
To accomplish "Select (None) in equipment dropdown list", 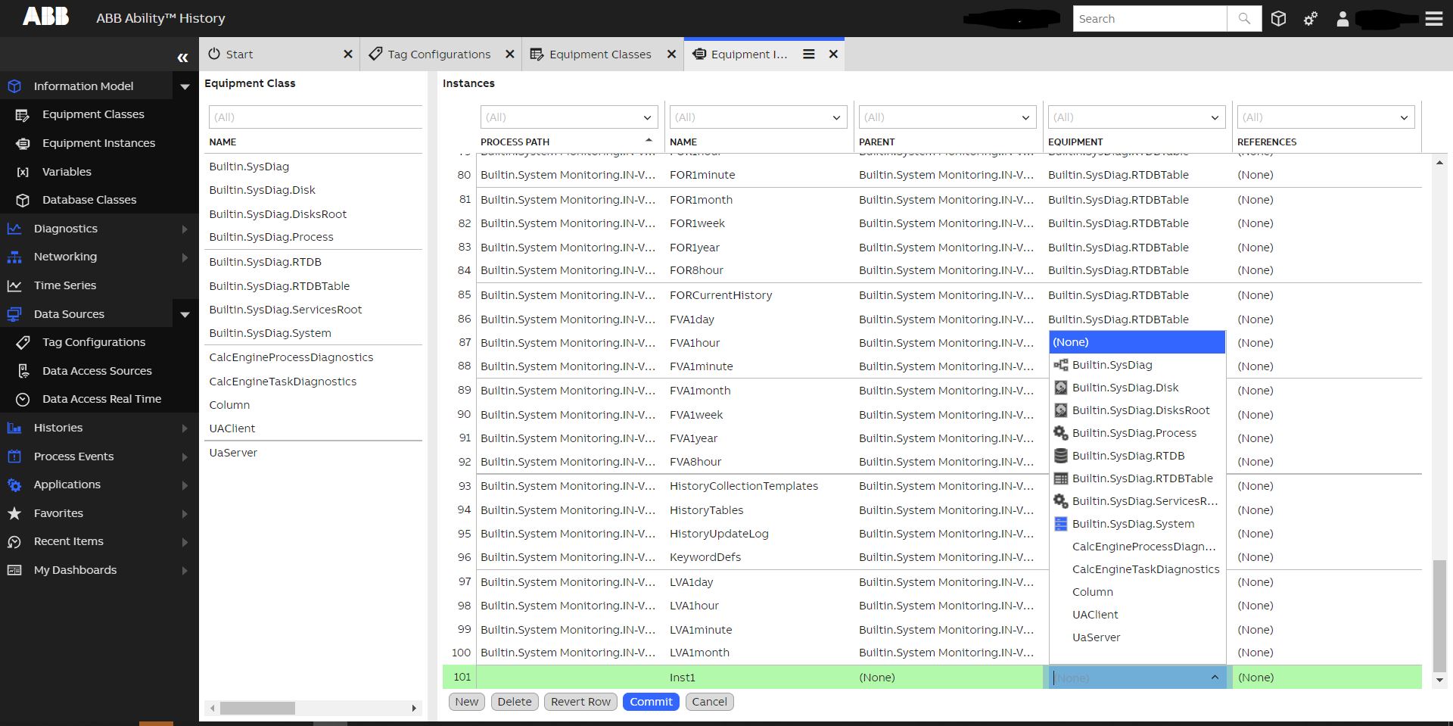I will click(1137, 342).
